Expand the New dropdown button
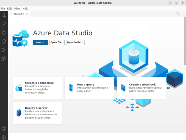 pos(41,43)
